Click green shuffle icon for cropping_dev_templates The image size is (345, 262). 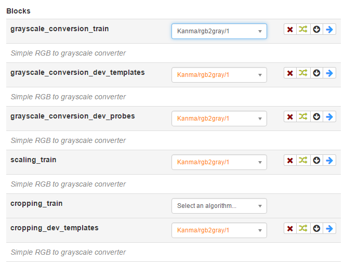tap(303, 228)
